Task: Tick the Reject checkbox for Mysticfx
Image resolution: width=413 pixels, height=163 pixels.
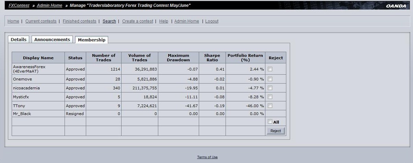Action: tap(270, 97)
